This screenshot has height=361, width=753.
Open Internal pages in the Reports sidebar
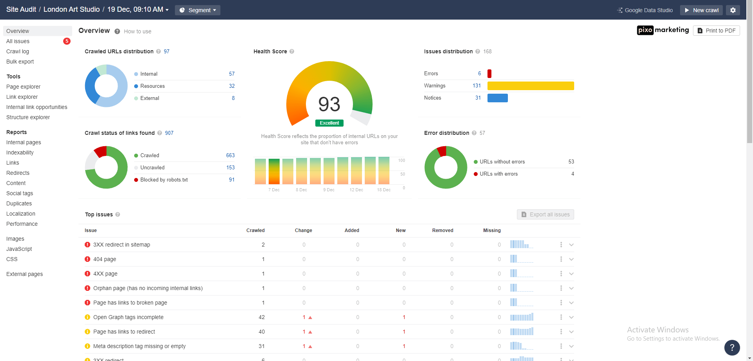click(x=23, y=142)
